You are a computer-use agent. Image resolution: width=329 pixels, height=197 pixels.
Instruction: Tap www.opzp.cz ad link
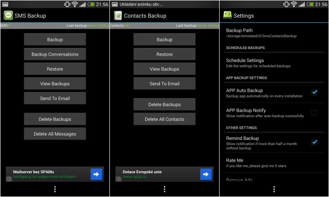pyautogui.click(x=135, y=177)
